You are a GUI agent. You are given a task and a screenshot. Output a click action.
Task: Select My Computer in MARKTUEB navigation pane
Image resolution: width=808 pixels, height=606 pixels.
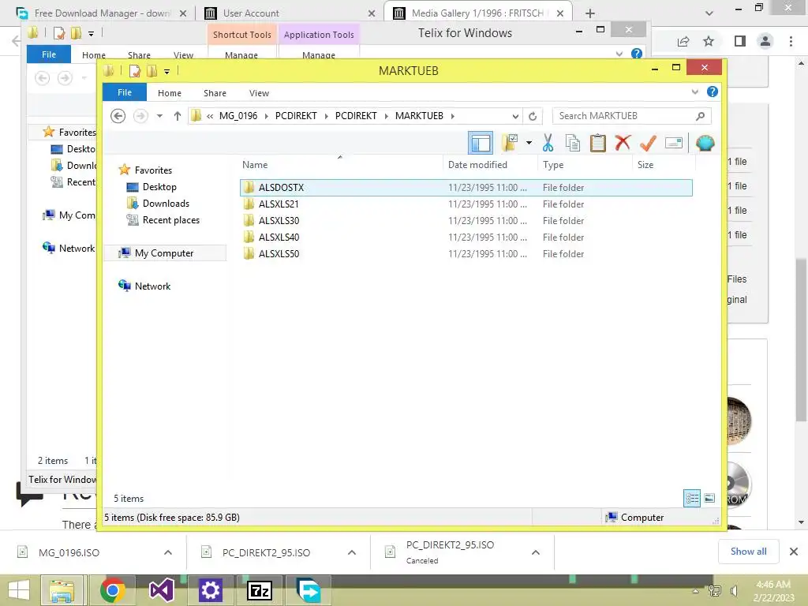(x=164, y=253)
